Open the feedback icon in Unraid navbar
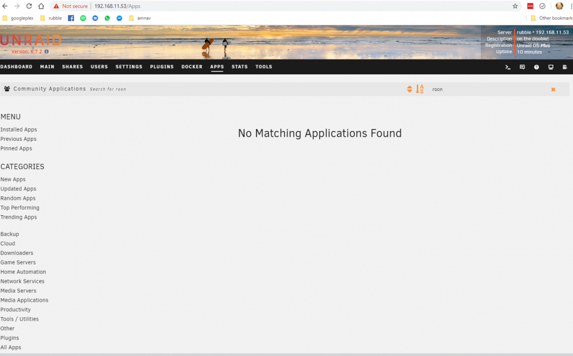 [x=522, y=67]
